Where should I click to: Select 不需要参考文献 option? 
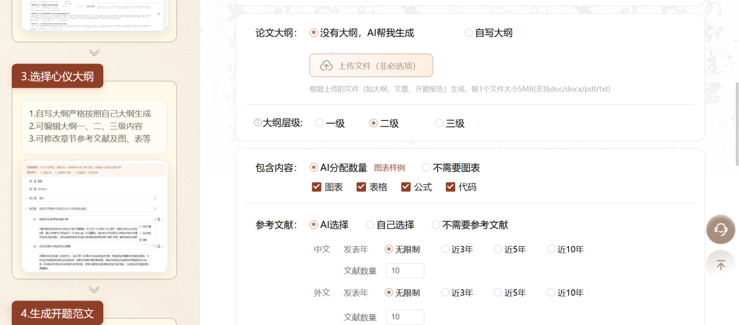[x=470, y=225]
